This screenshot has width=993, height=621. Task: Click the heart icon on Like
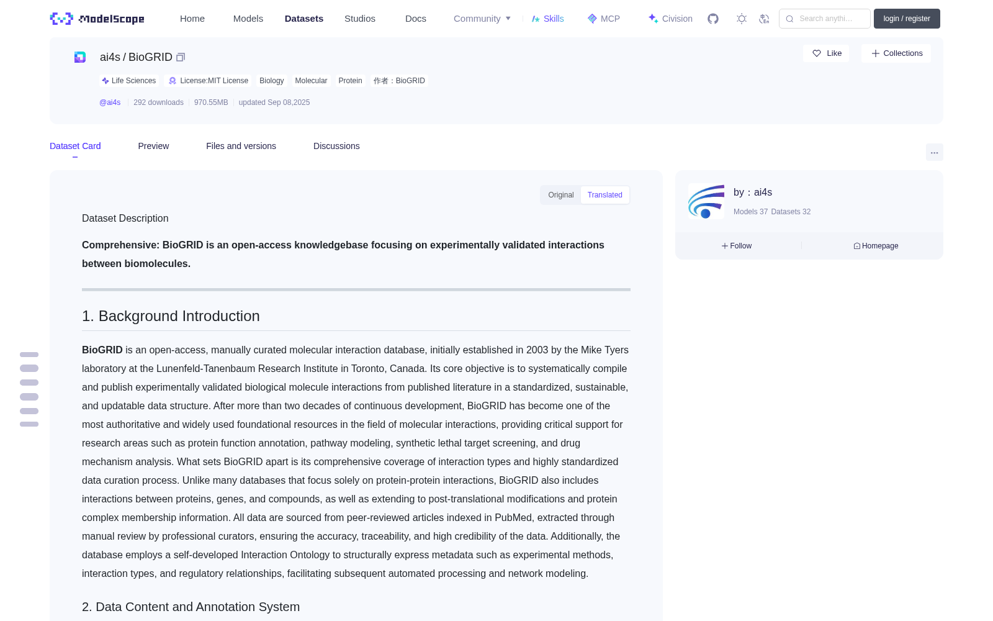817,53
